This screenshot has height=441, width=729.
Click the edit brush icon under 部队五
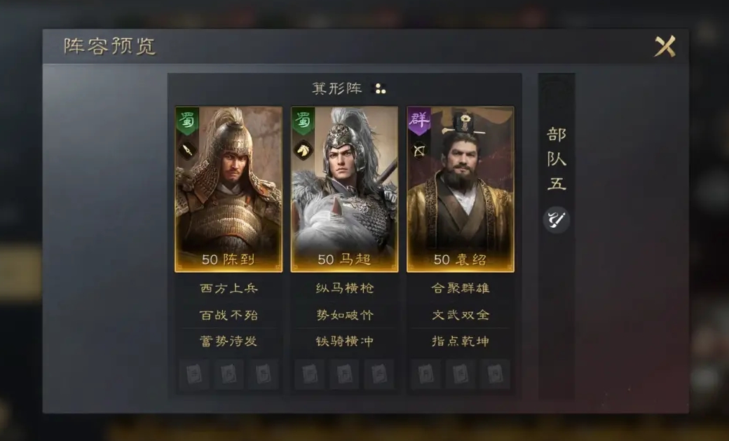coord(556,219)
